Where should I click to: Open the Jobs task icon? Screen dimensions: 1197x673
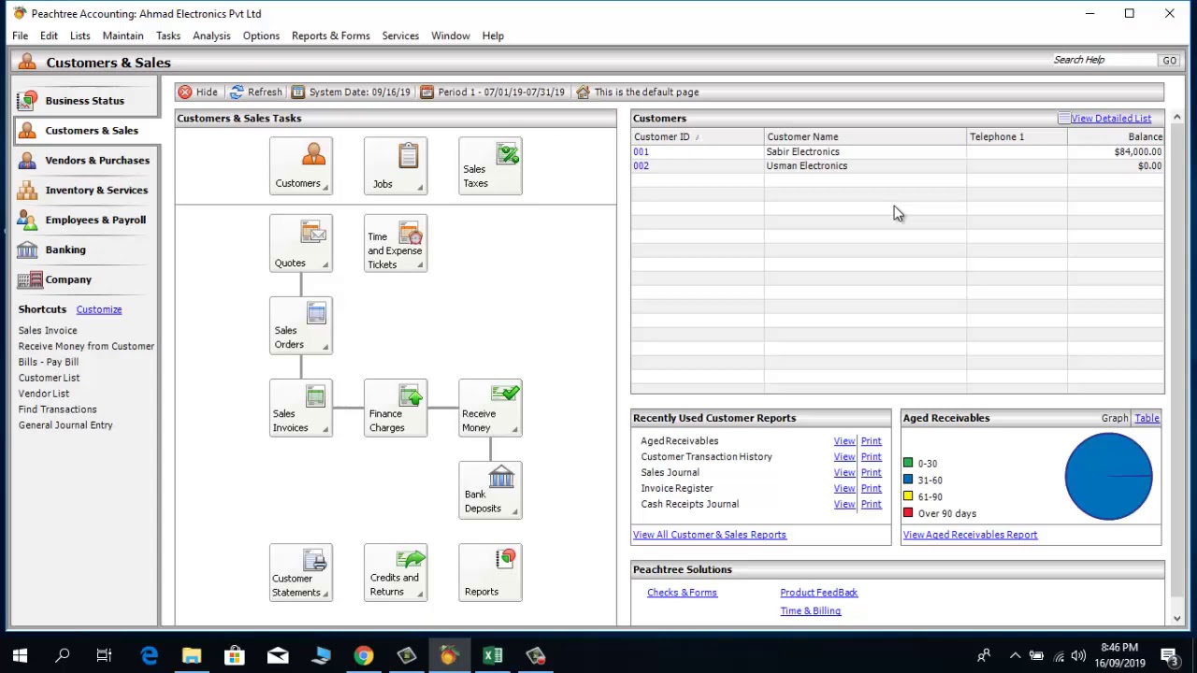pos(395,165)
